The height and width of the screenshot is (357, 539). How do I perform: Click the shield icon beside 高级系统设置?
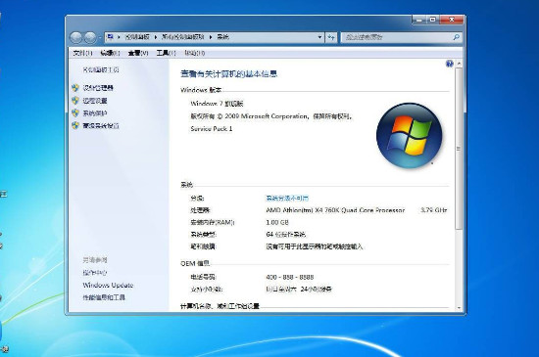coord(75,125)
